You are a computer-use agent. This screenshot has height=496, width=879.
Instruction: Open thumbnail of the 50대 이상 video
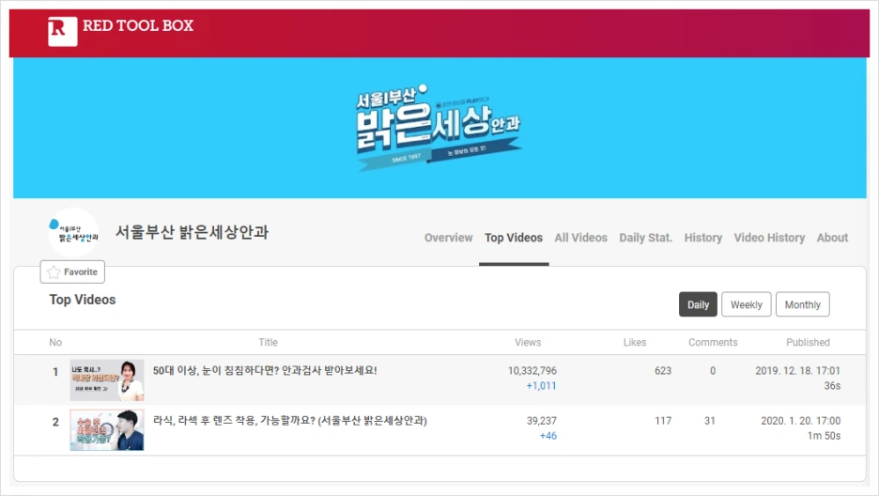(107, 380)
